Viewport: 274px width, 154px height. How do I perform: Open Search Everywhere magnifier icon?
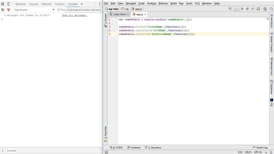coord(271,9)
